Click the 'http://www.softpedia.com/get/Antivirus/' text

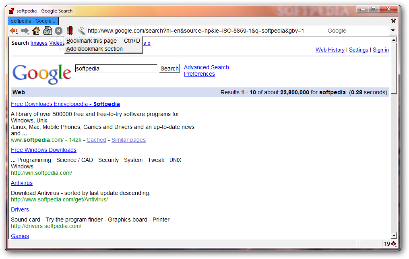coord(59,199)
